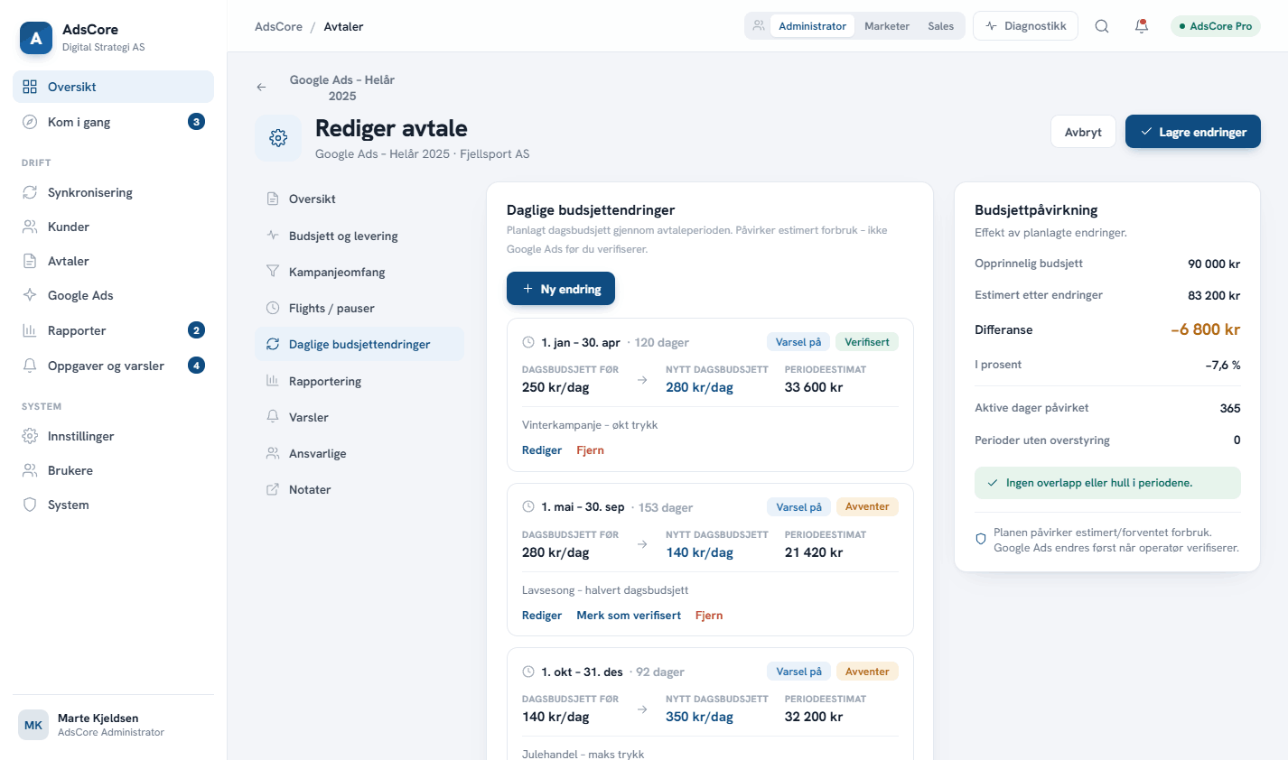Click the Oppgaver og varsler bell icon
Viewport: 1288px width, 760px height.
tap(30, 366)
